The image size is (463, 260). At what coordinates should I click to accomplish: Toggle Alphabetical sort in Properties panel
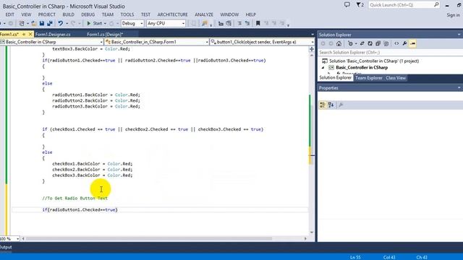point(331,105)
